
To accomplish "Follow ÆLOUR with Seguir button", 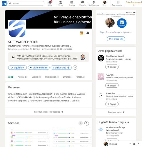I will [112, 86].
